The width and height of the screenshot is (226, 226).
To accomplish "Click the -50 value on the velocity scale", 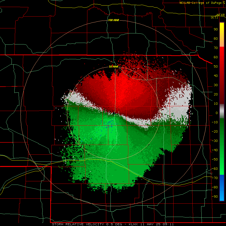I will (x=215, y=159).
